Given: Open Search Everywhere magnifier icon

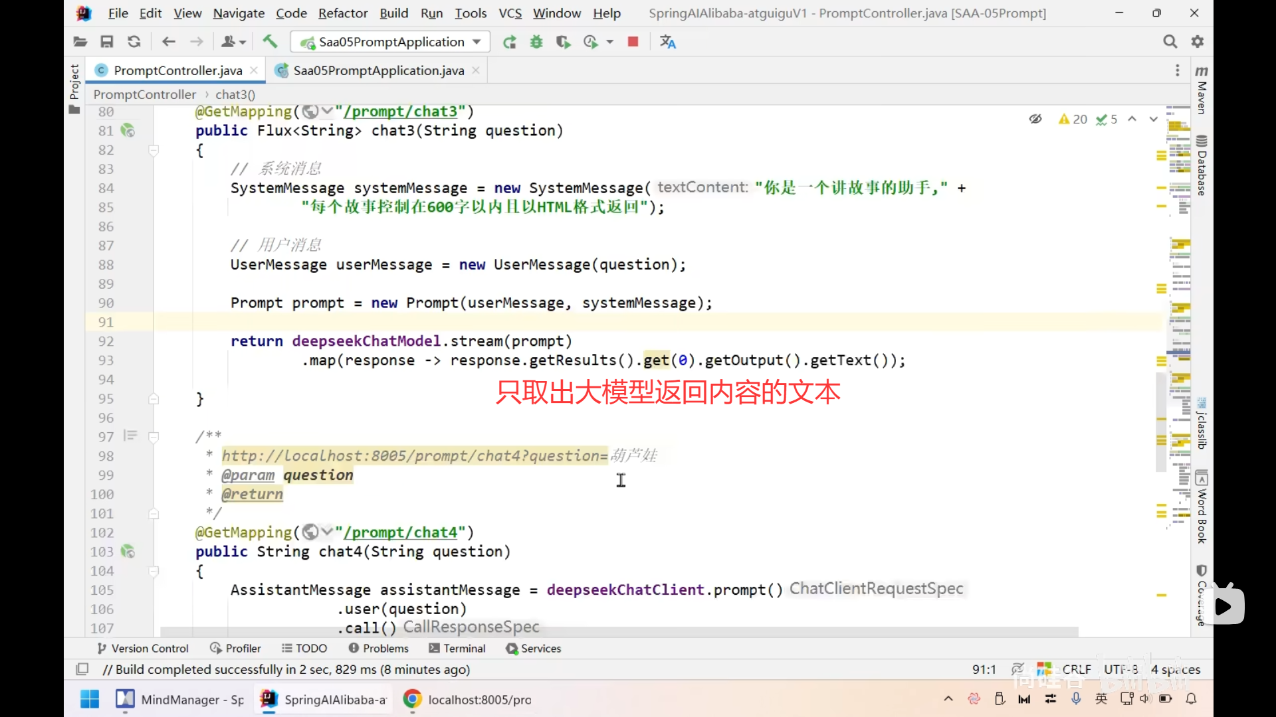Looking at the screenshot, I should coord(1170,42).
